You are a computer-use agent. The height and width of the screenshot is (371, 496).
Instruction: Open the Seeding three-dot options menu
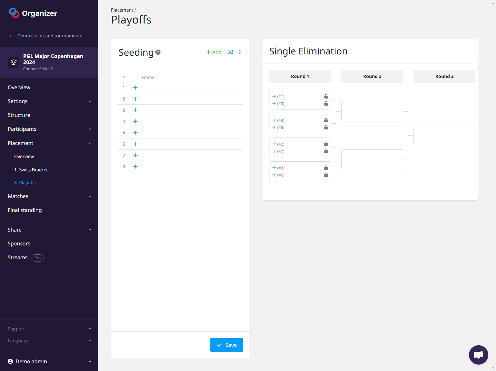pos(240,52)
